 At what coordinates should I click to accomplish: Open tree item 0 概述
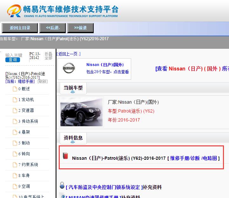(x=24, y=89)
